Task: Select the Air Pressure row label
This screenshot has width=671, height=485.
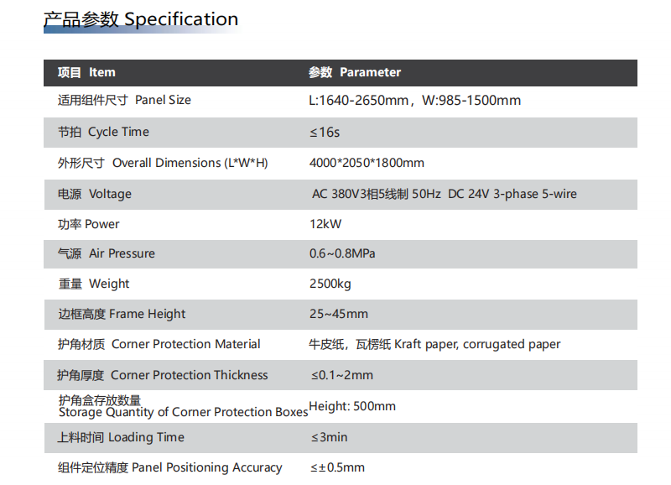Action: 107,253
